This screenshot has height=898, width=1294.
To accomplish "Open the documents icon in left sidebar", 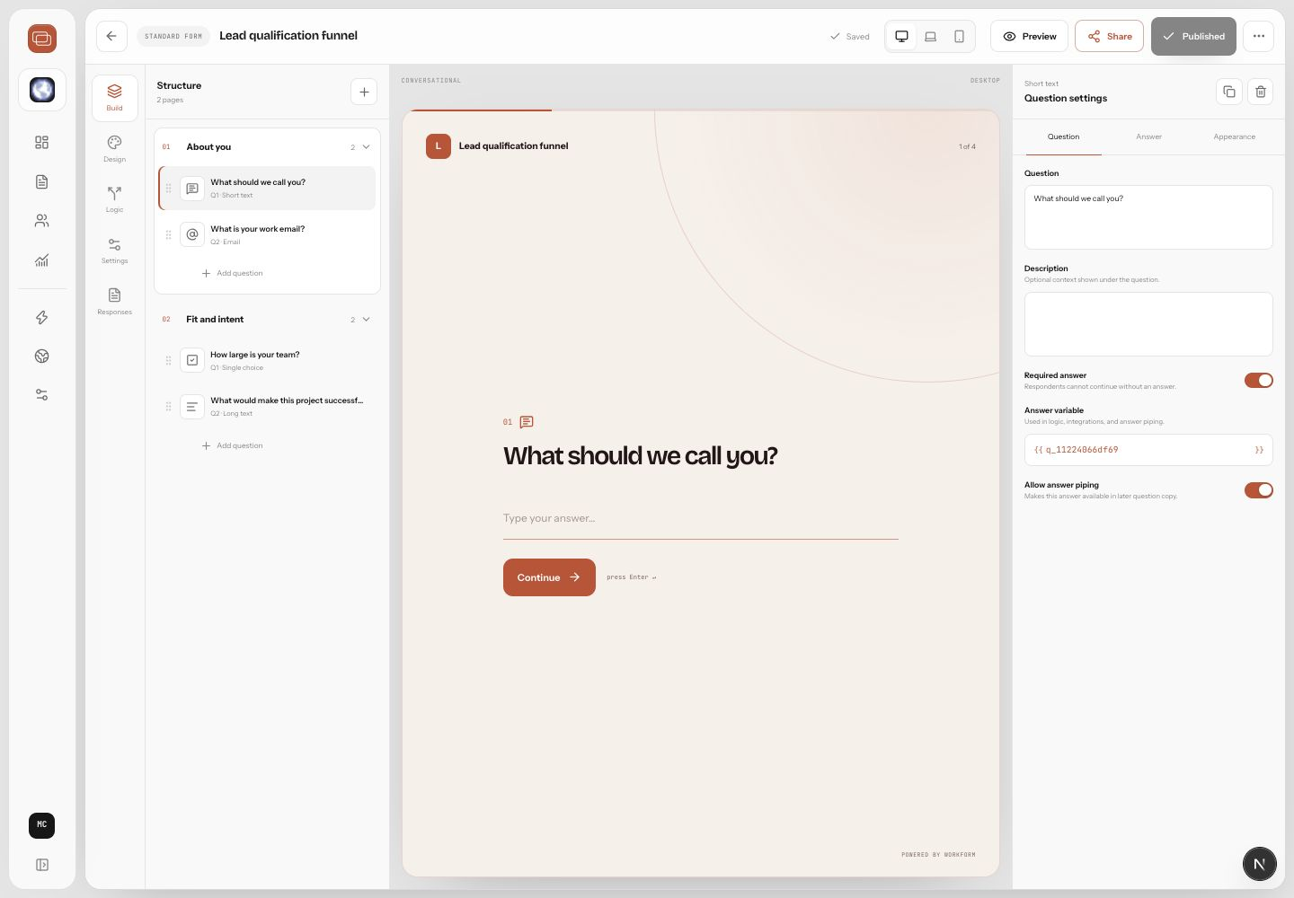I will click(x=42, y=181).
